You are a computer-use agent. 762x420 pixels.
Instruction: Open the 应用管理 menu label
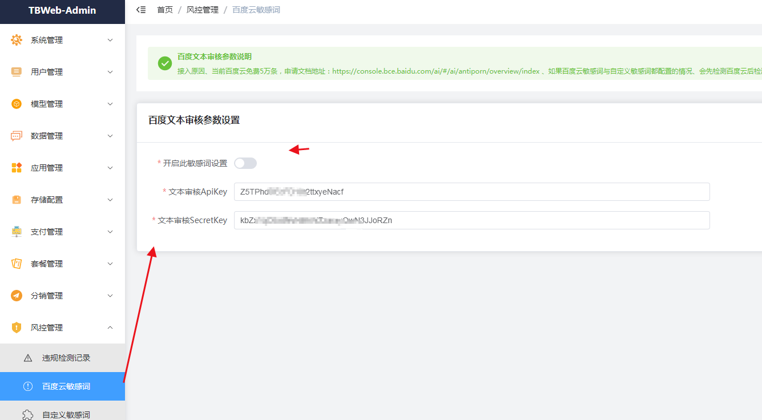(x=47, y=168)
